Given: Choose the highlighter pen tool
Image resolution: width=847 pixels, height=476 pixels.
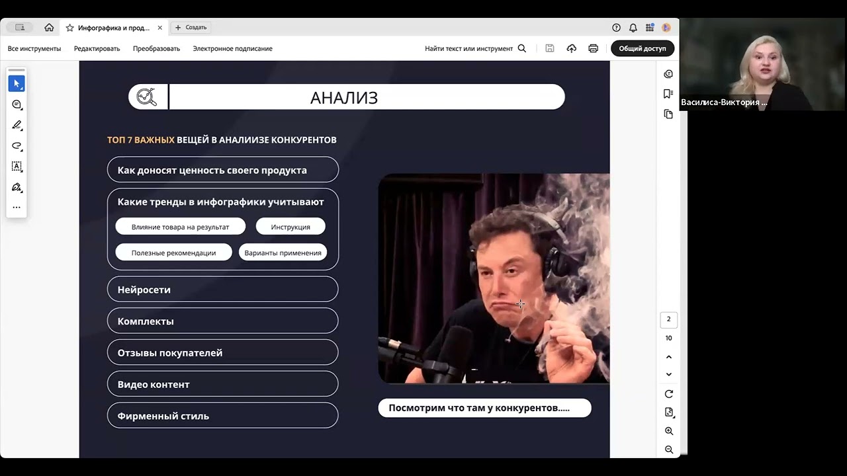Looking at the screenshot, I should pos(17,125).
